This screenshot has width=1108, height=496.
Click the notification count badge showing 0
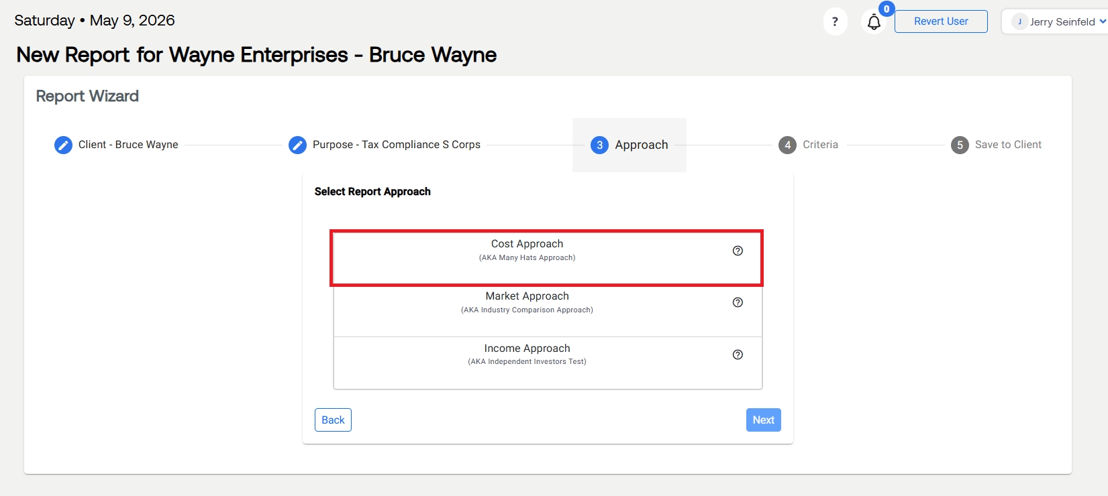click(x=887, y=9)
